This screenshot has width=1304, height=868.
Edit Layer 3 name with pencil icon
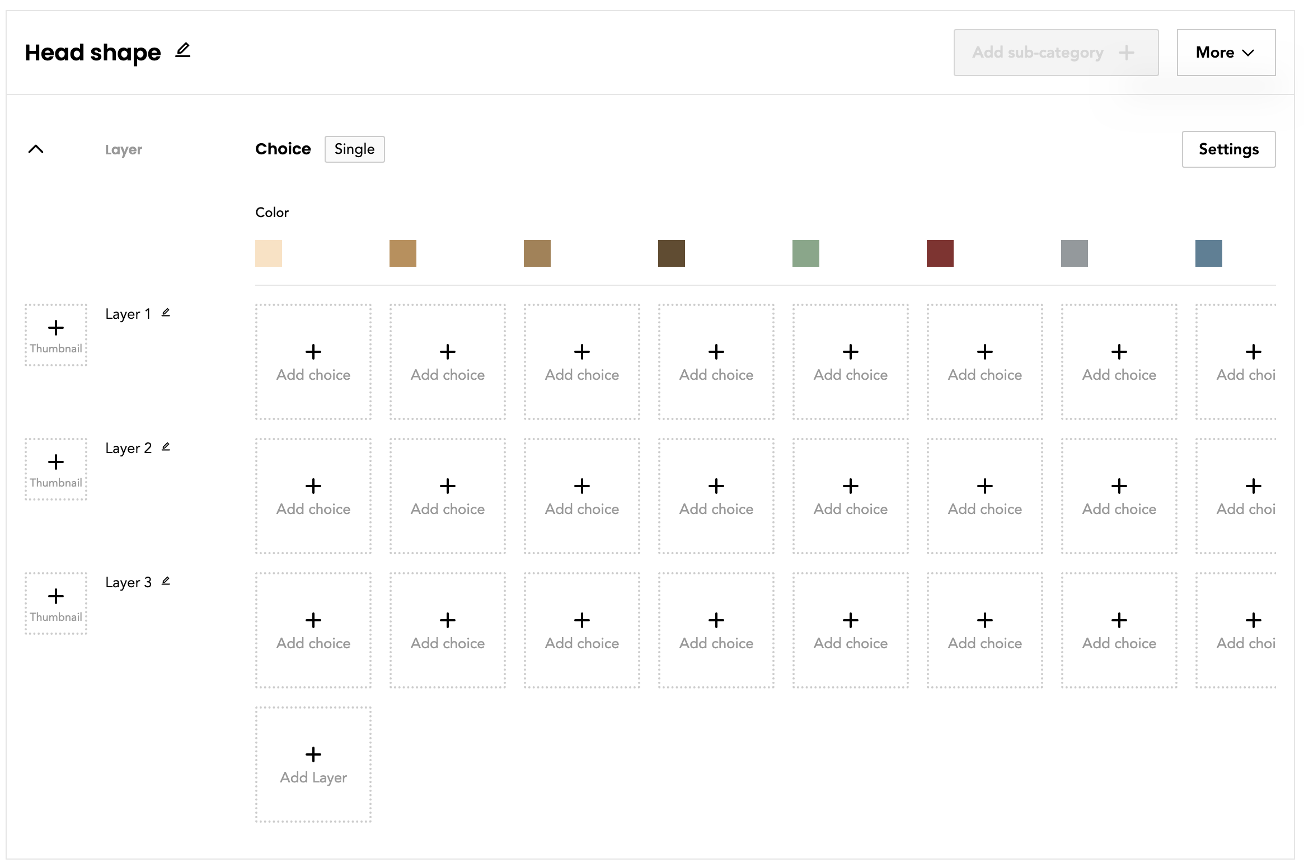click(x=166, y=581)
